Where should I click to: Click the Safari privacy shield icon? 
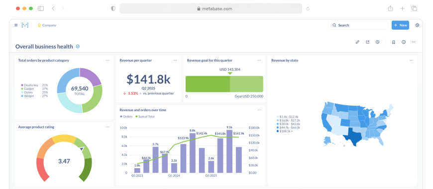coord(113,8)
